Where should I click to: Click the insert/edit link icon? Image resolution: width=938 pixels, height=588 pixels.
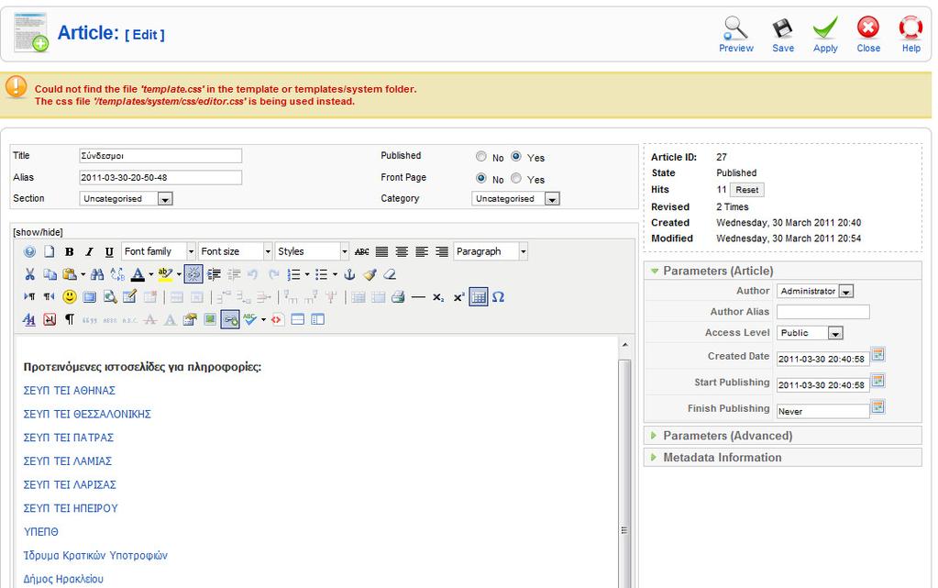(230, 320)
